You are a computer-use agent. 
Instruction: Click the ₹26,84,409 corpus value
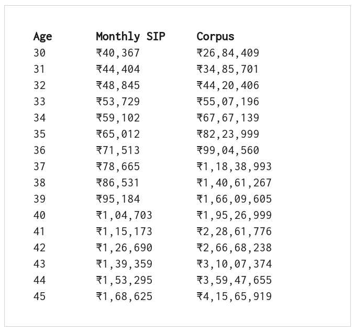coord(228,53)
